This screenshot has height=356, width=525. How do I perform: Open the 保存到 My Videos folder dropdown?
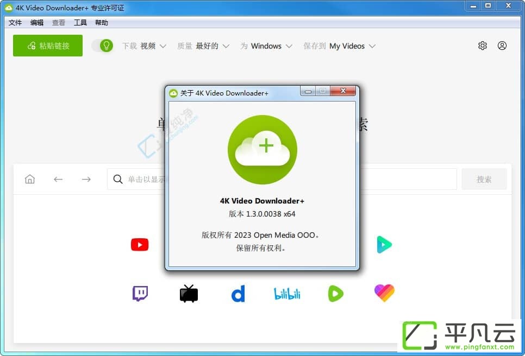tap(340, 46)
